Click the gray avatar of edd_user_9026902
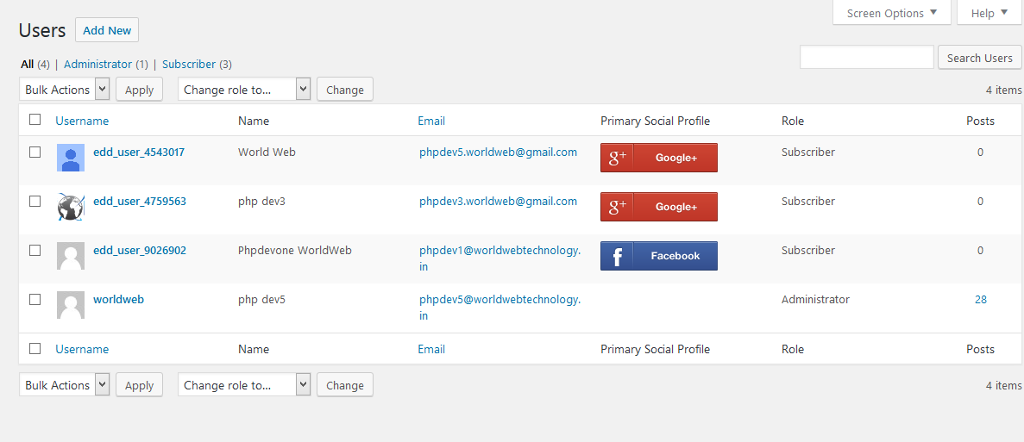 [x=71, y=256]
